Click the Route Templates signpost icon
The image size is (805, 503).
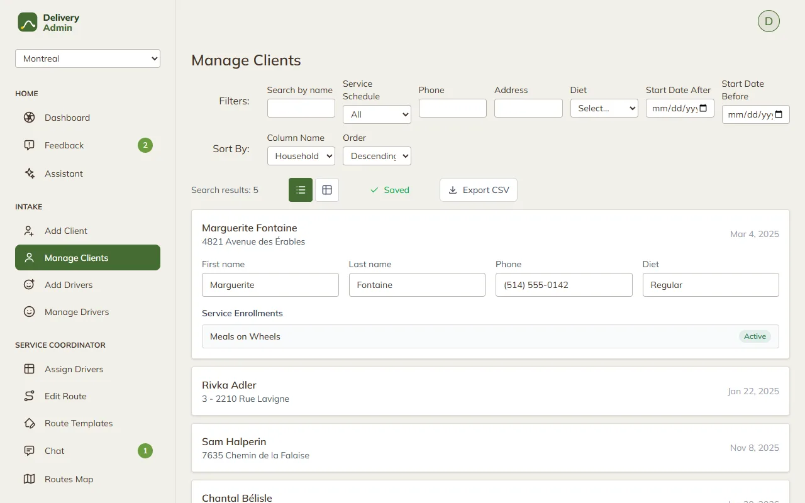[29, 423]
